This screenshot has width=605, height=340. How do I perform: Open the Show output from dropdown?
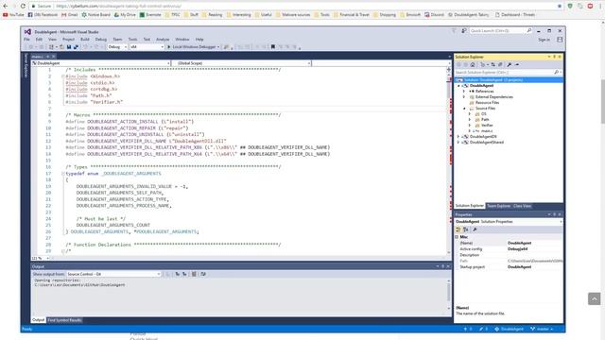(x=113, y=274)
